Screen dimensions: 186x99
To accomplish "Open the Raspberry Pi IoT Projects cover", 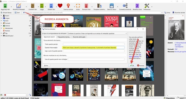I will point(76,21).
